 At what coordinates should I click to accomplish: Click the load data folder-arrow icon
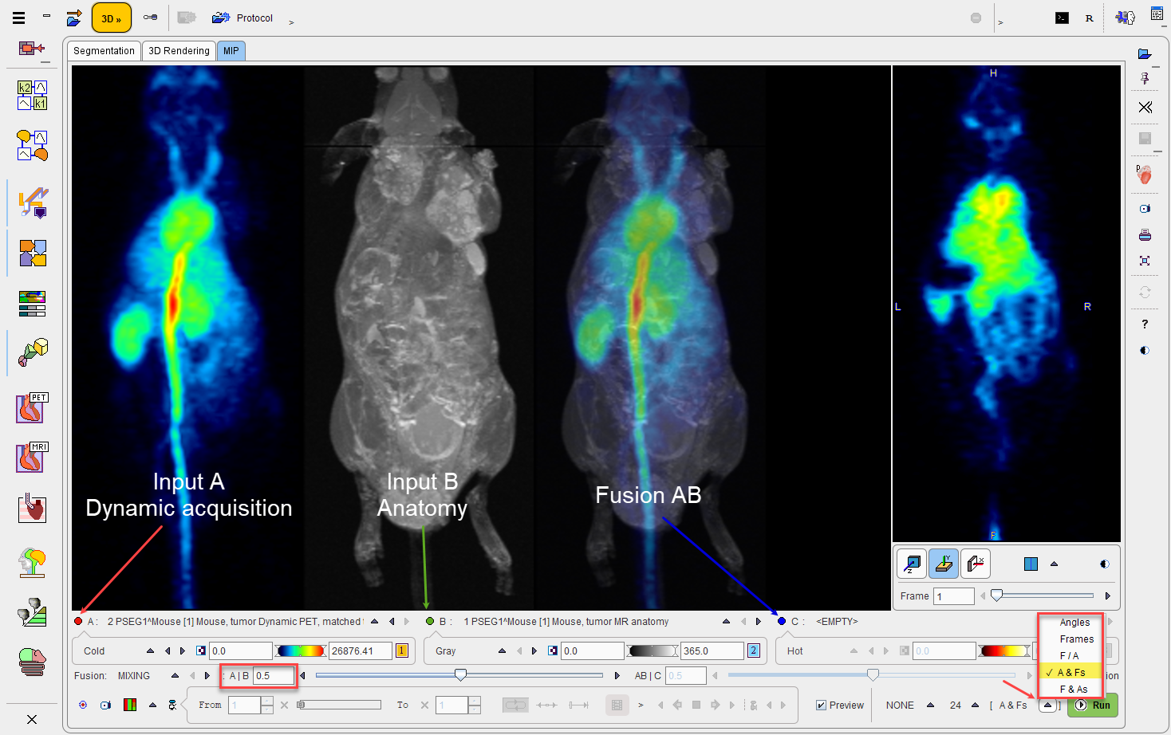74,18
